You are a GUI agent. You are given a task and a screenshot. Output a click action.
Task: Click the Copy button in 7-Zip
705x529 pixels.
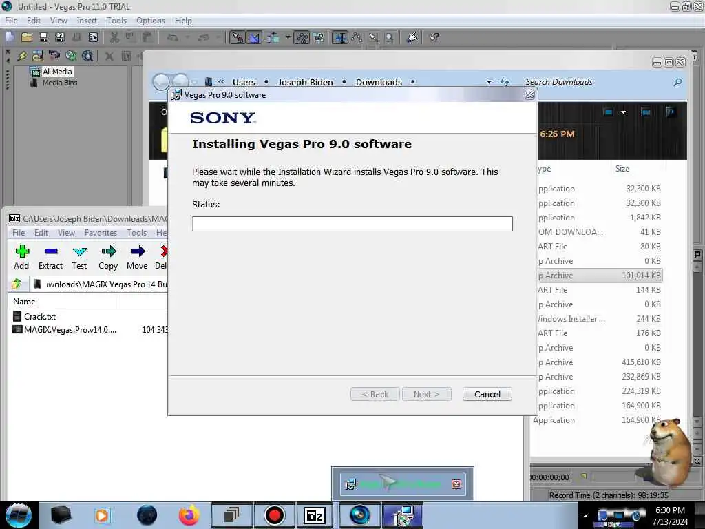(x=108, y=258)
